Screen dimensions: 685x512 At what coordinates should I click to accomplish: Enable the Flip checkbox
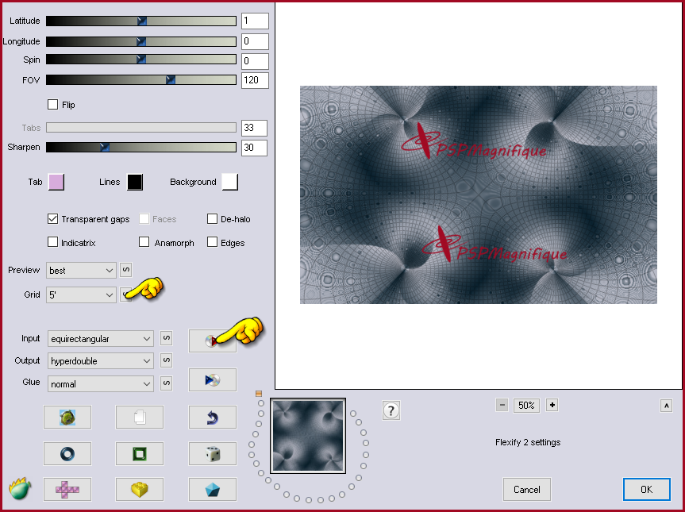click(53, 105)
